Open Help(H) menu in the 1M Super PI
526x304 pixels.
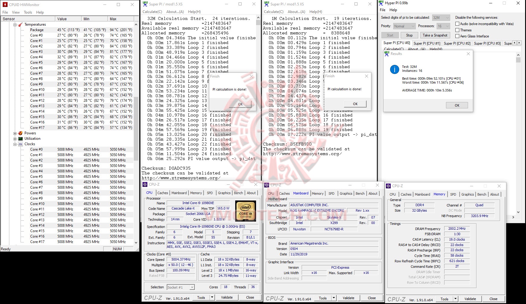point(316,12)
